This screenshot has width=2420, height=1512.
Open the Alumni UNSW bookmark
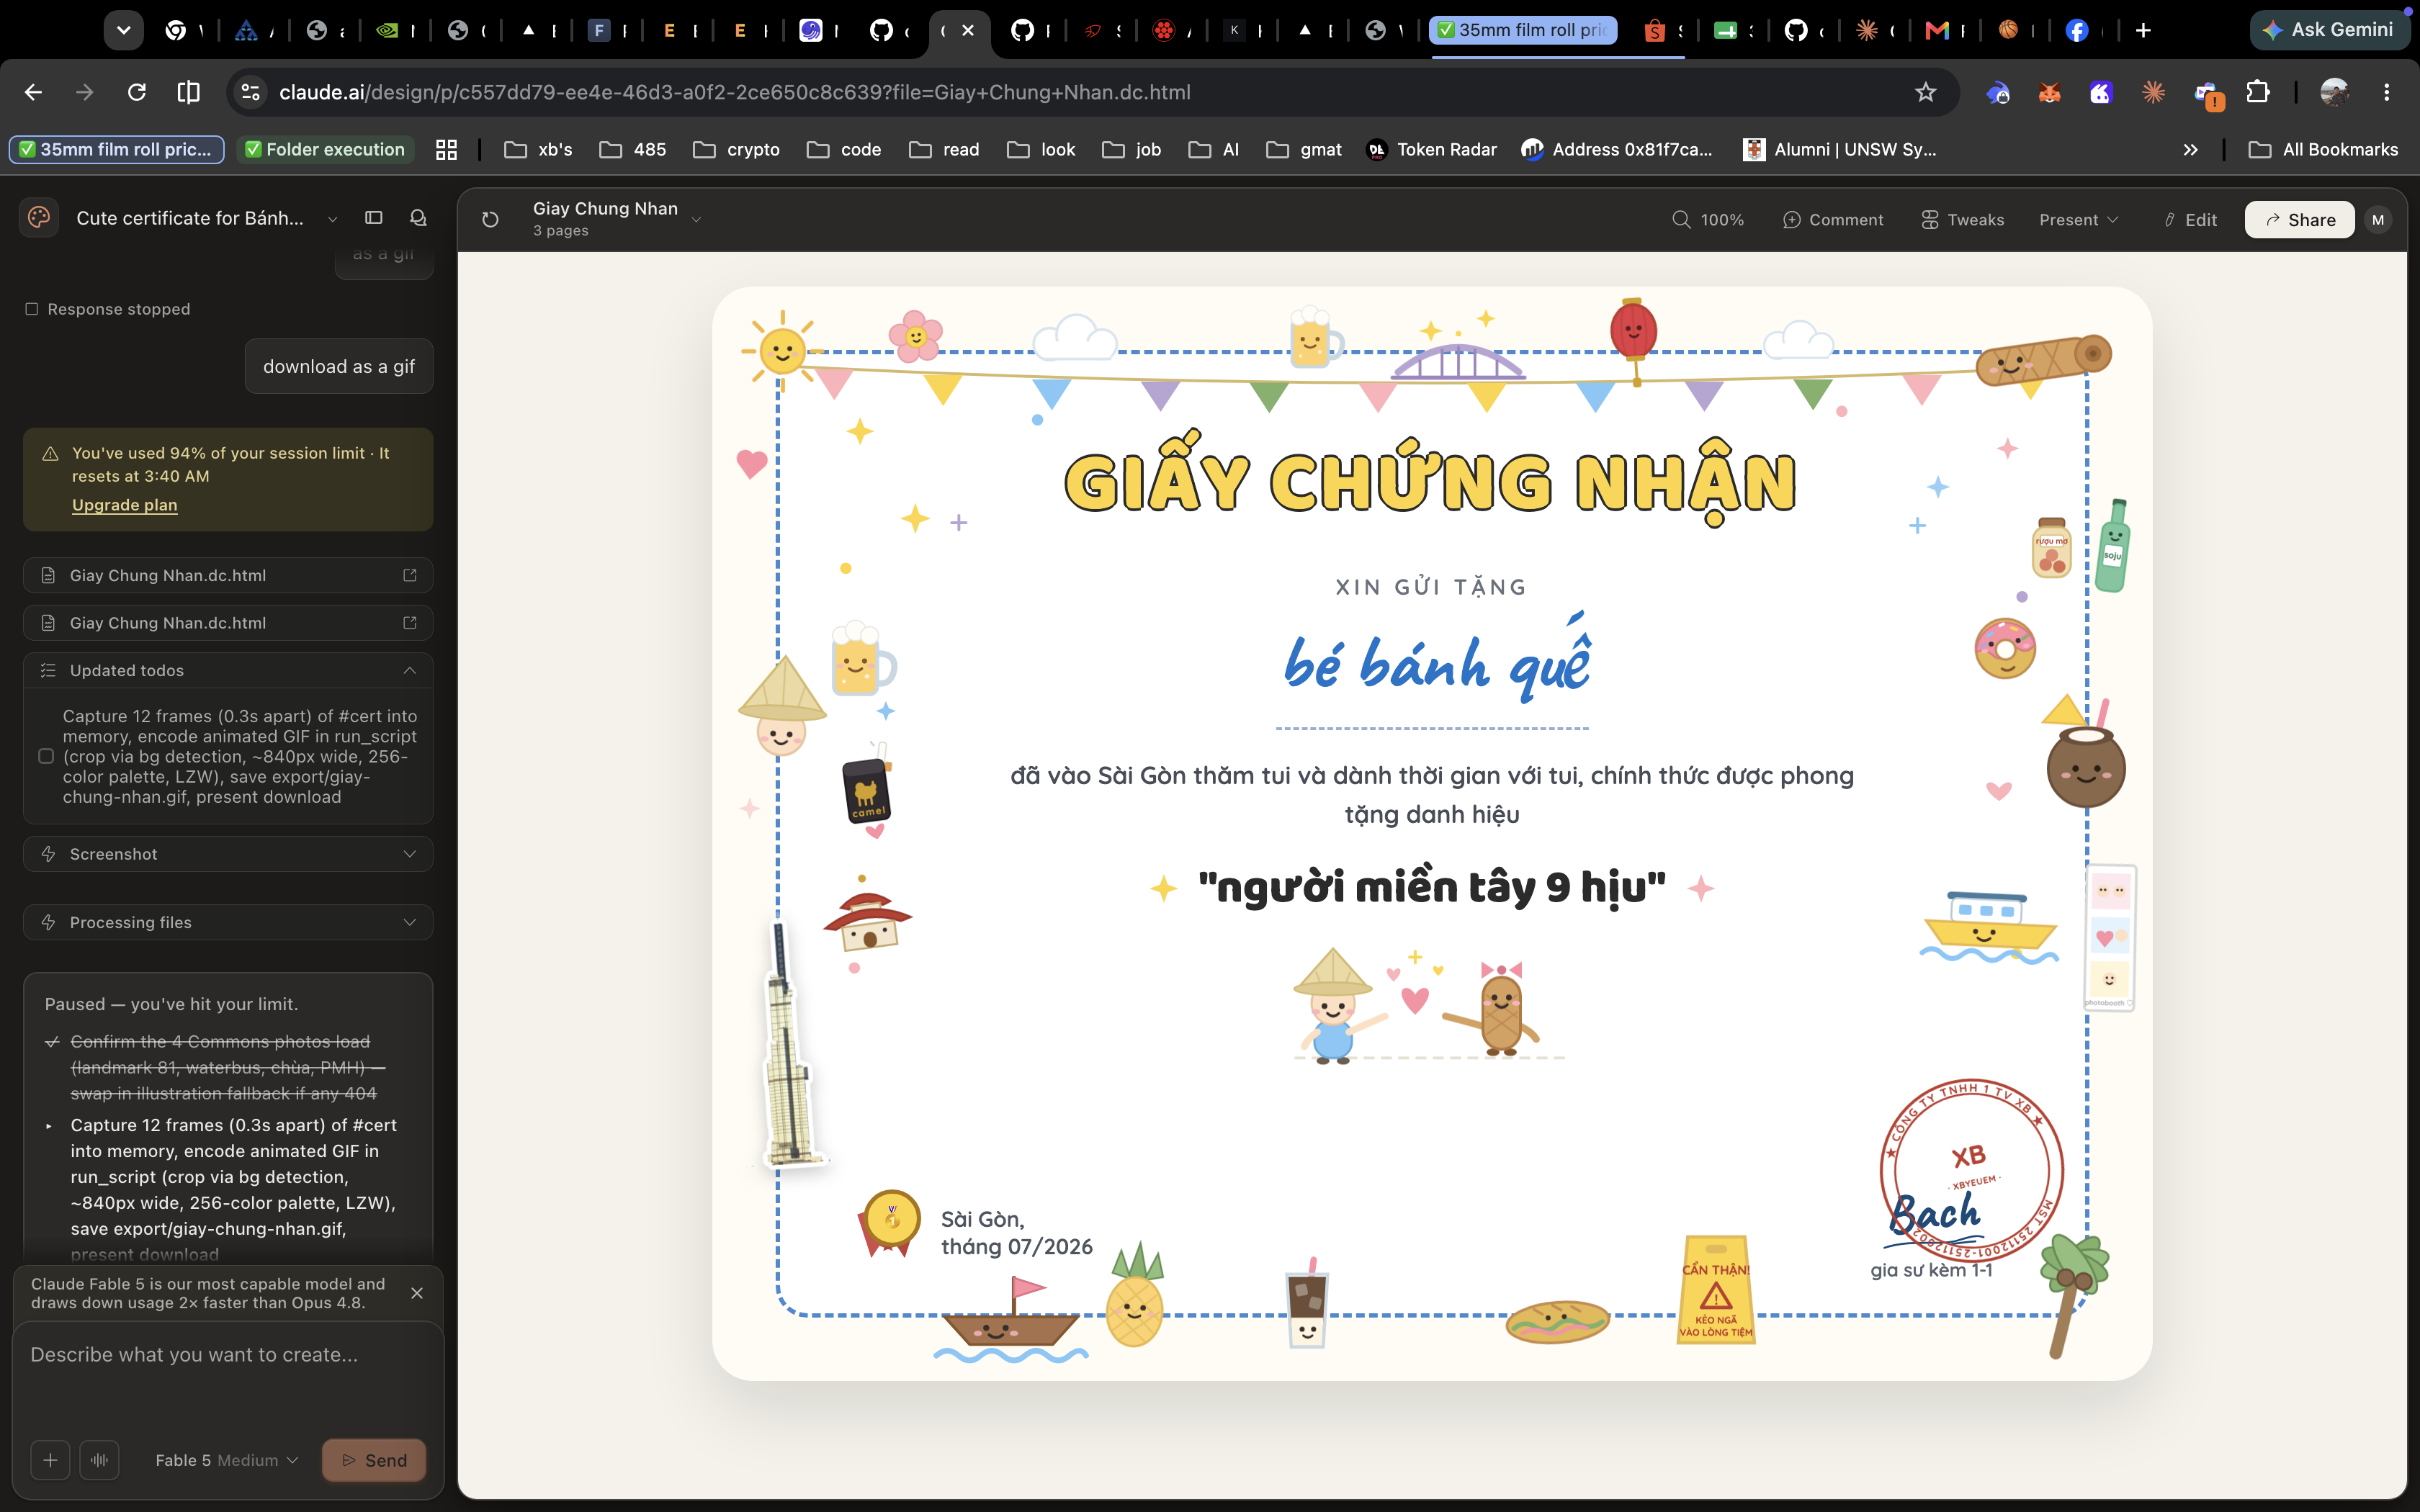click(1840, 149)
